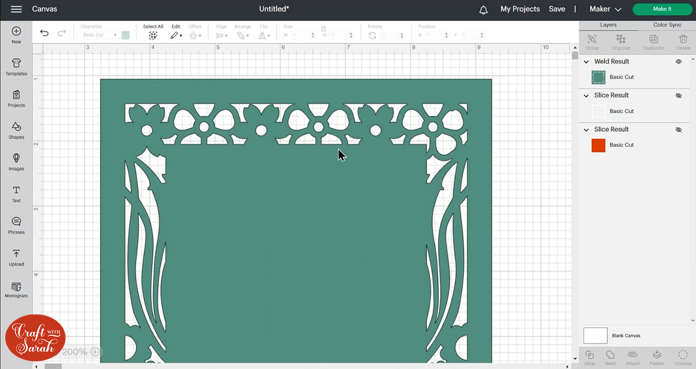Select the orange Slice Result color swatch
The image size is (696, 369).
coord(598,145)
